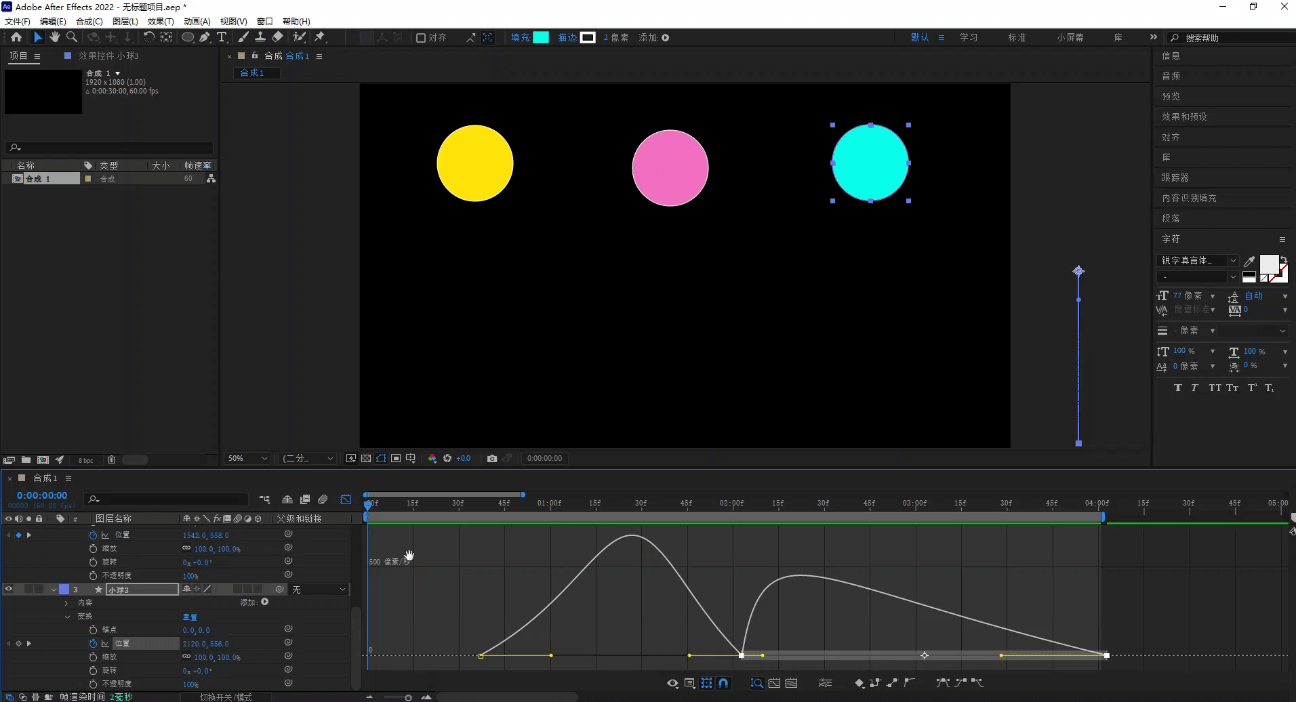Select the Brush tool

[243, 37]
